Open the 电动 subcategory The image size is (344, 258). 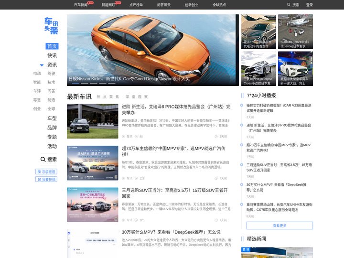[x=37, y=73]
